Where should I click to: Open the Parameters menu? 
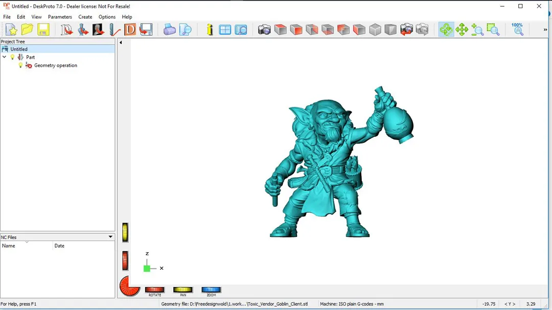tap(60, 17)
